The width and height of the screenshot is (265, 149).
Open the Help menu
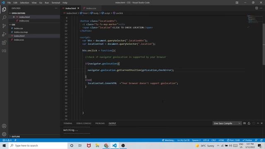click(65, 3)
